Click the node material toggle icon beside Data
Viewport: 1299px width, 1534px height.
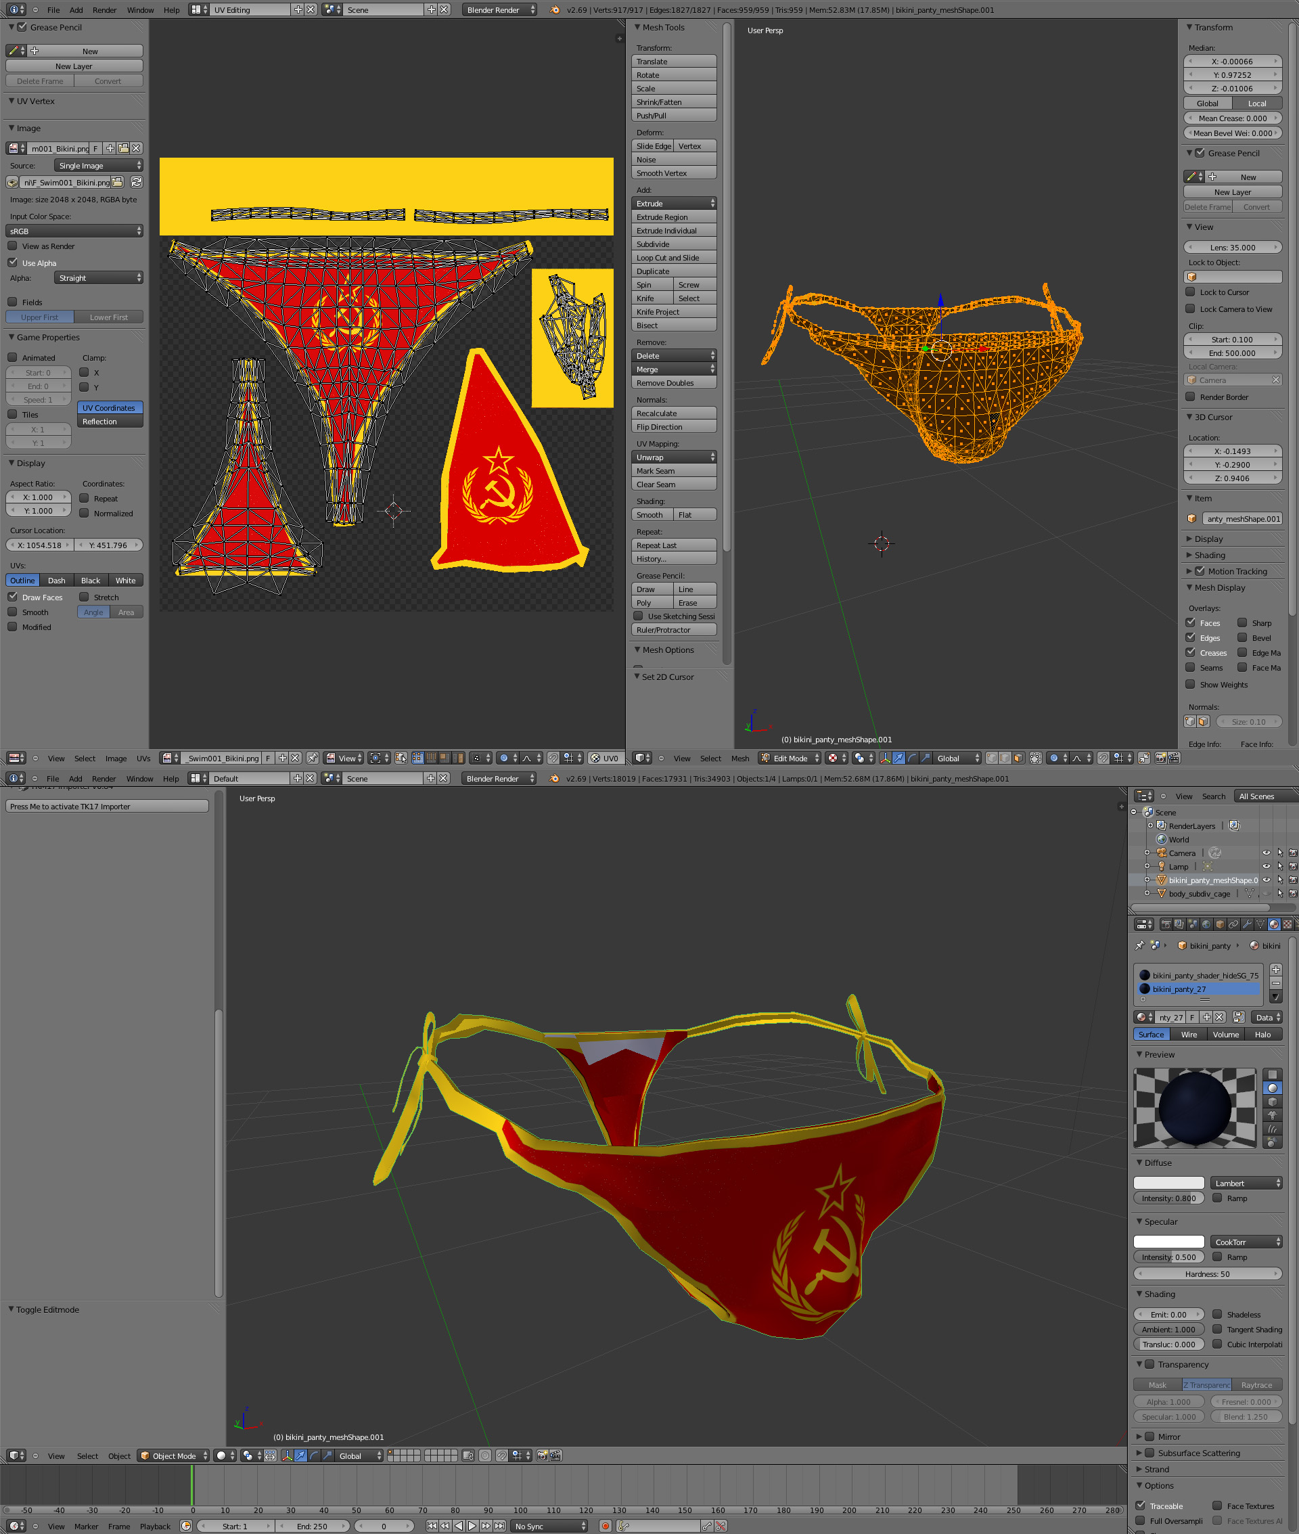pos(1239,1017)
